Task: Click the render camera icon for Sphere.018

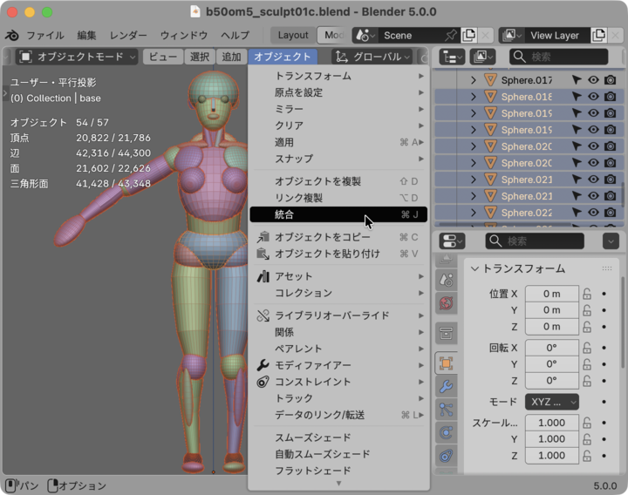Action: [x=610, y=97]
